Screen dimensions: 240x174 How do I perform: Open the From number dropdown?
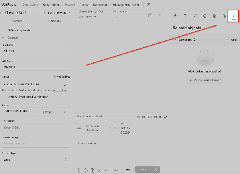tap(98, 128)
